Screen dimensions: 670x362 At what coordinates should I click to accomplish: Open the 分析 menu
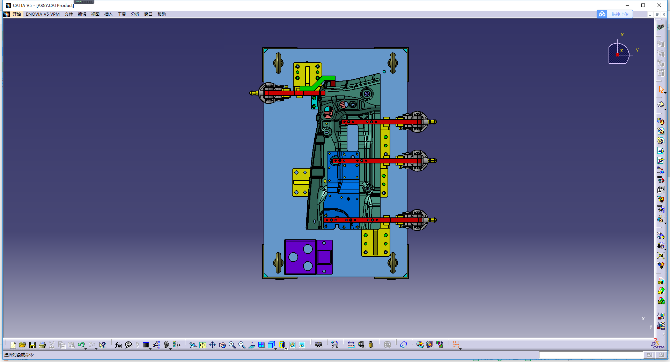pos(135,14)
